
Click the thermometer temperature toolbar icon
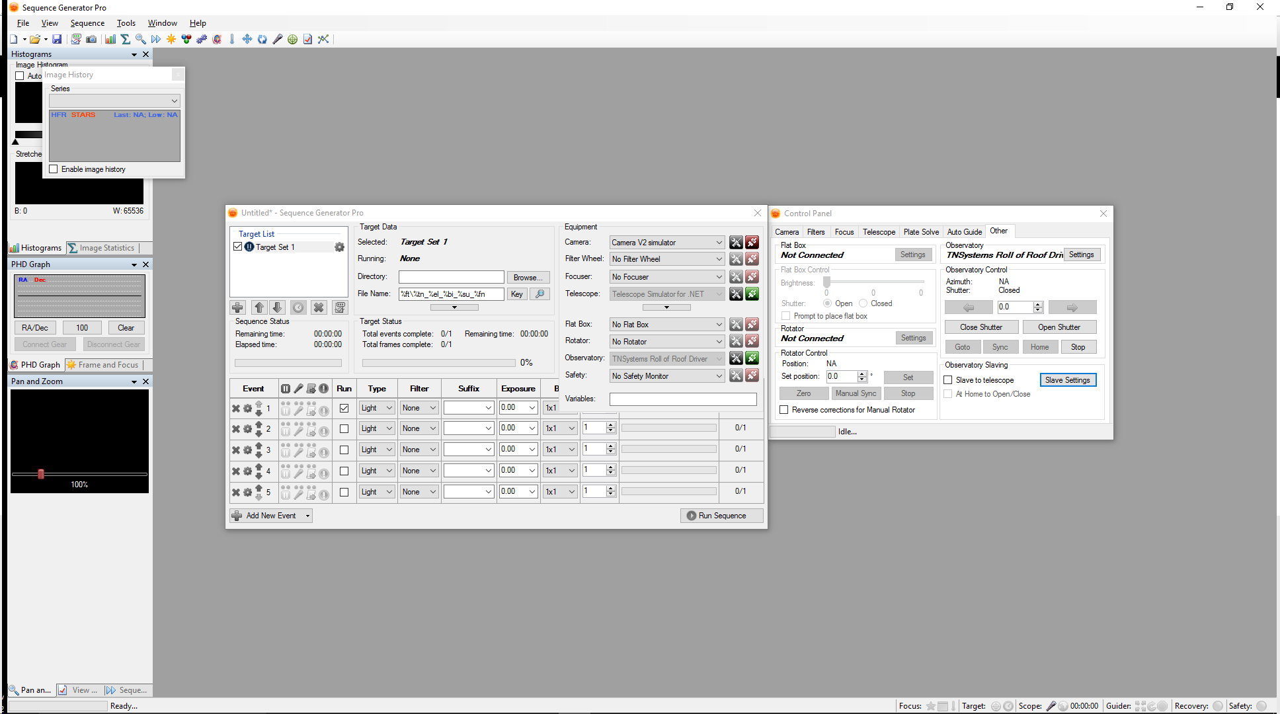(x=232, y=40)
